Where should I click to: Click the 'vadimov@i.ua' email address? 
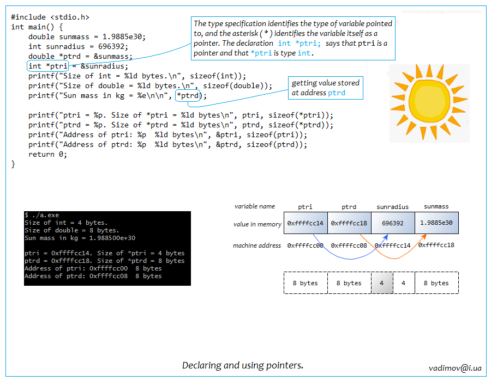point(455,368)
